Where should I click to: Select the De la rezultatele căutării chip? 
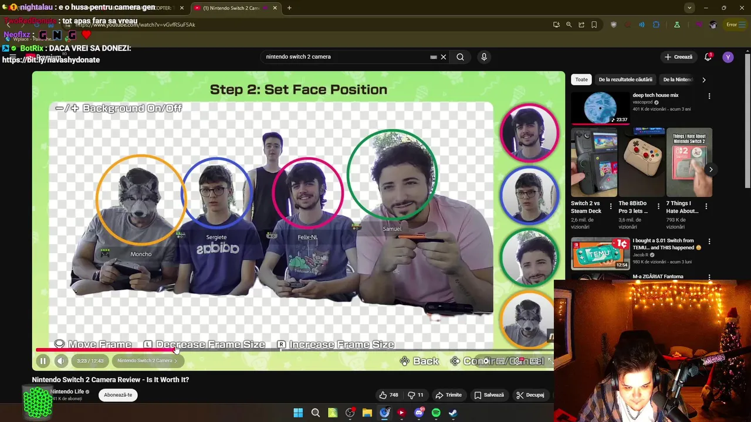click(625, 79)
